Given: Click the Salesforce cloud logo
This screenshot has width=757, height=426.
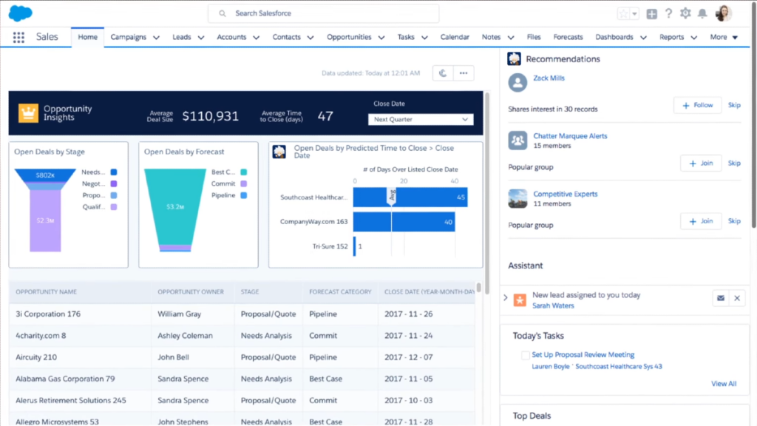Looking at the screenshot, I should pyautogui.click(x=20, y=13).
